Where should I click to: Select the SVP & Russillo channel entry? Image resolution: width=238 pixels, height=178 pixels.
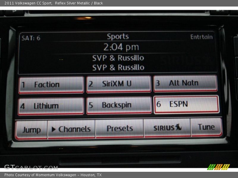(118, 58)
